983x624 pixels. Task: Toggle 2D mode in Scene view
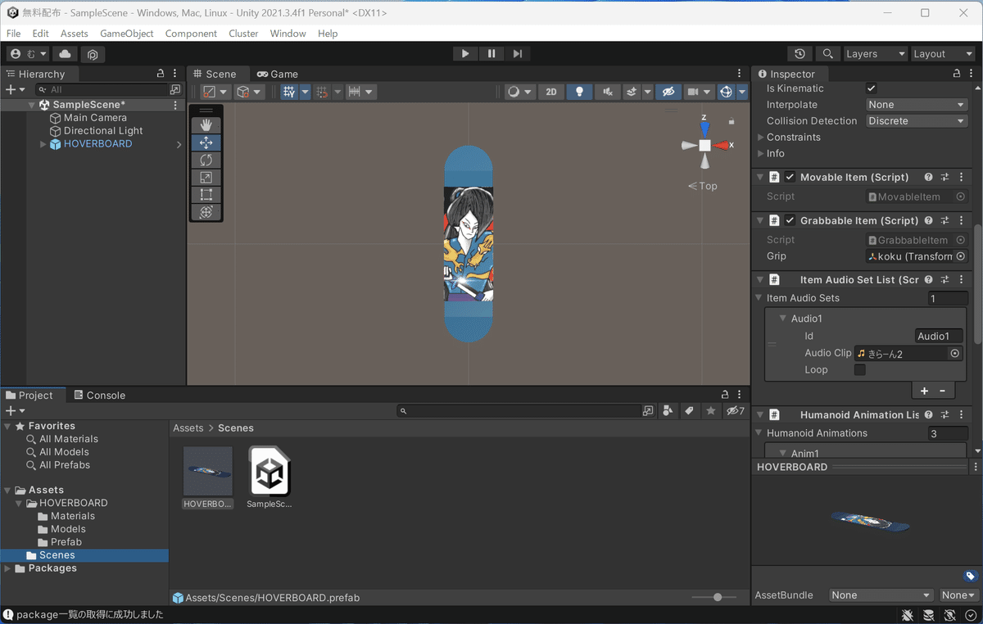(550, 92)
